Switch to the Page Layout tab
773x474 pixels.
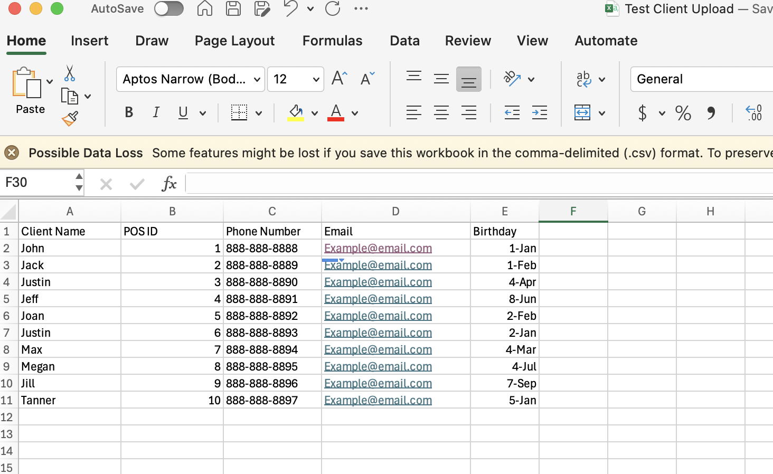(x=234, y=41)
